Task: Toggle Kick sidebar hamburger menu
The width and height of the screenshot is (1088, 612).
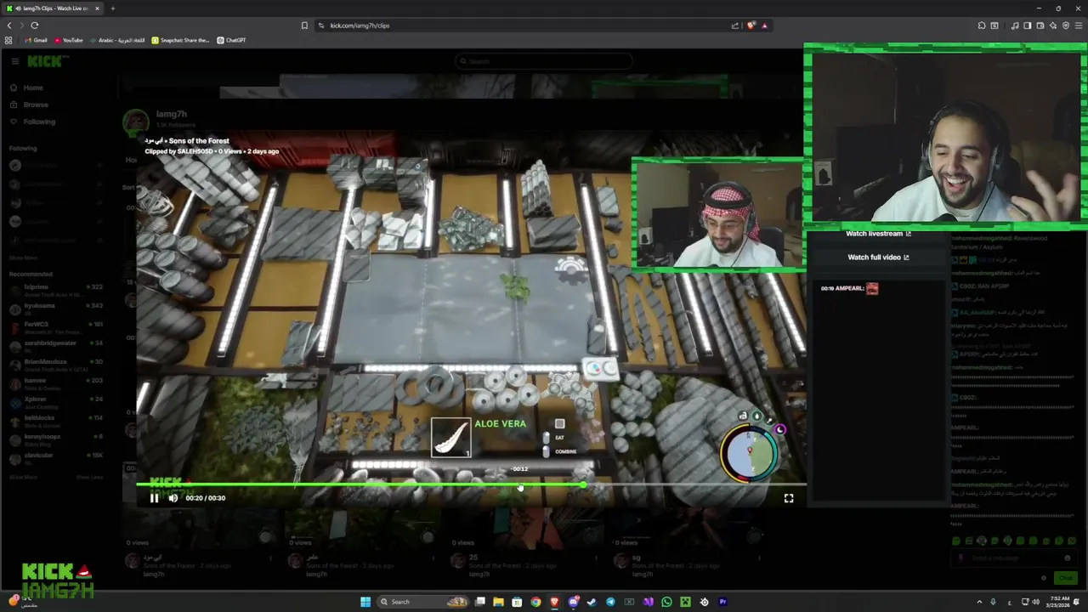Action: click(x=14, y=61)
